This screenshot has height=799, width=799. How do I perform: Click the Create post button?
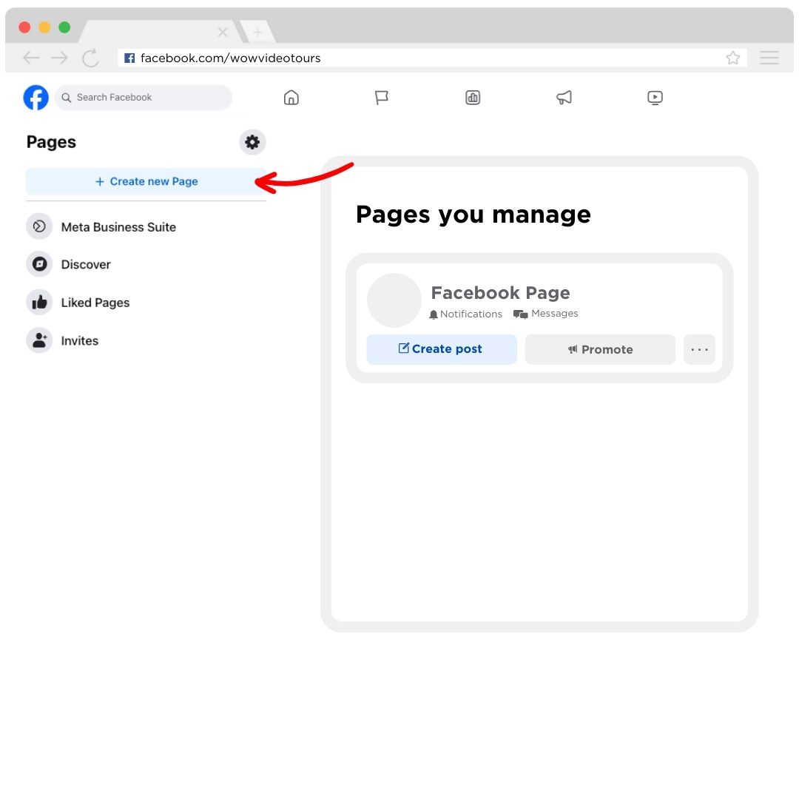click(442, 349)
